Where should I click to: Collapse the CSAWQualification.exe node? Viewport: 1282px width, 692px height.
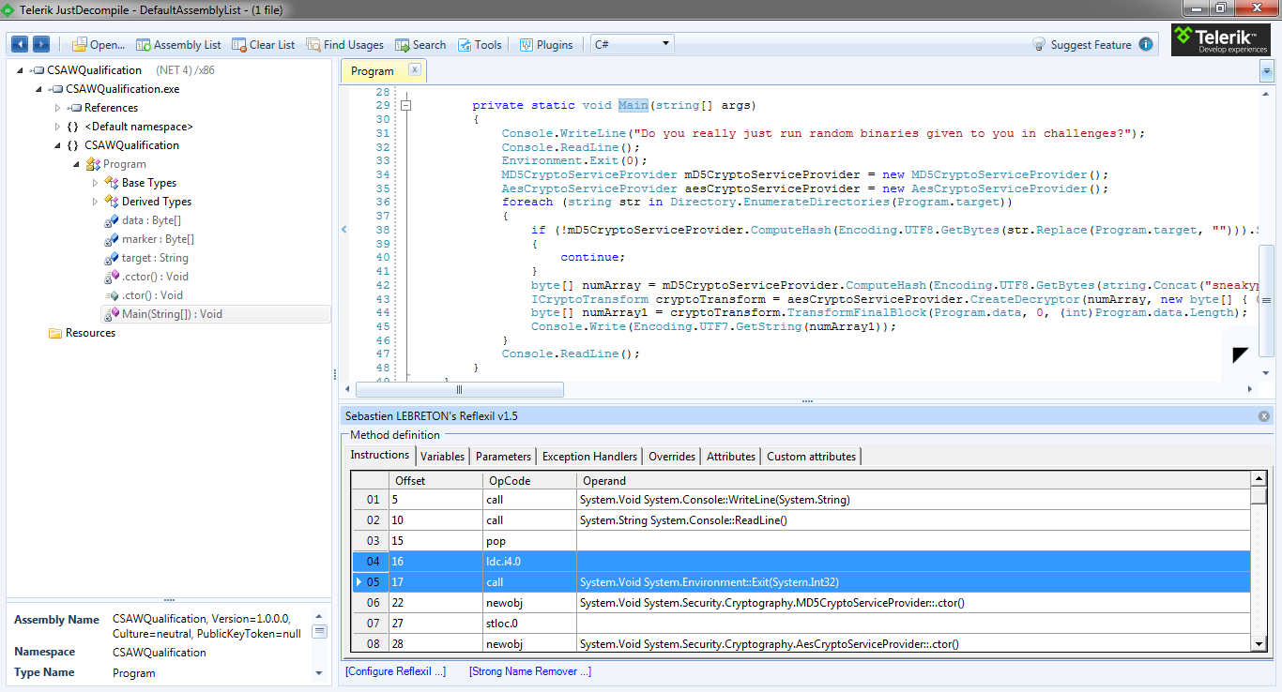click(38, 89)
